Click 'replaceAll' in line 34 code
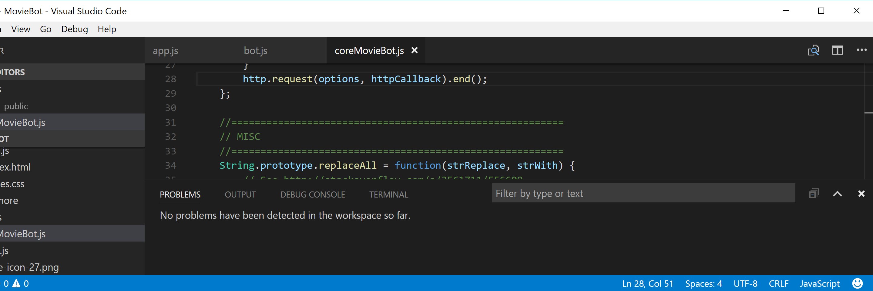Viewport: 873px width, 291px height. [348, 165]
